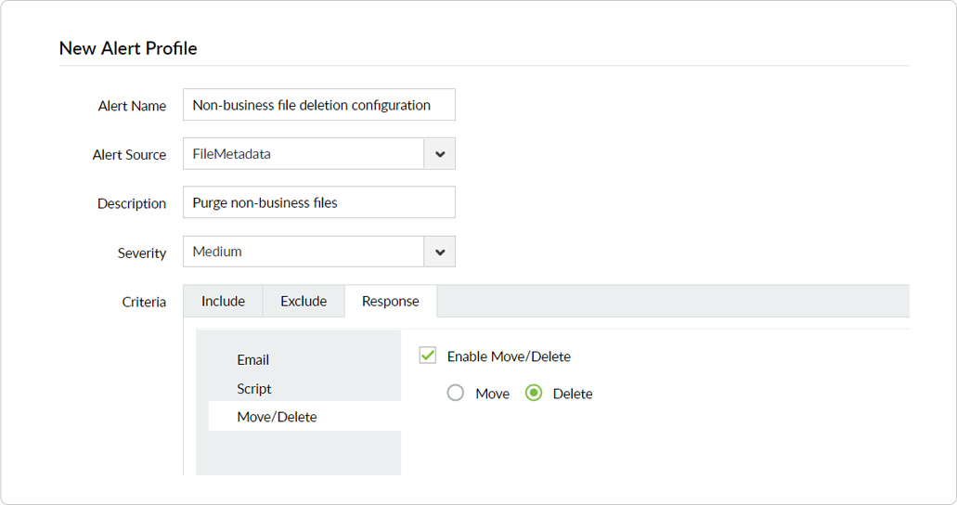Switch to the Include tab
Screen dimensions: 957x505
pos(223,302)
